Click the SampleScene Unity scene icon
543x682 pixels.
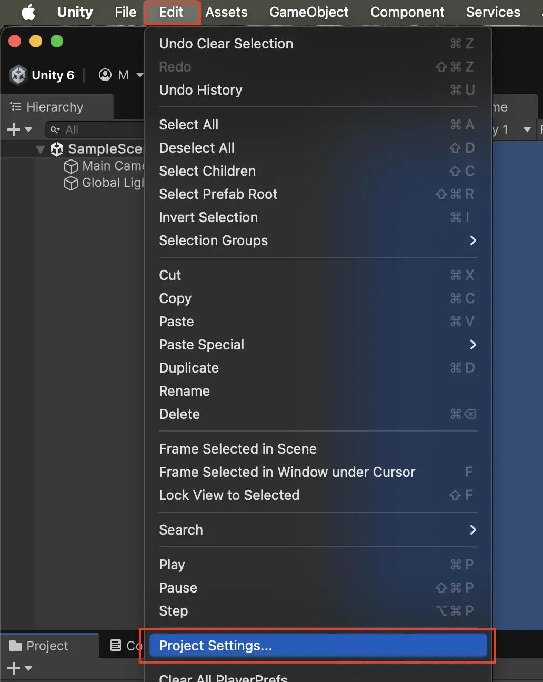coord(57,149)
